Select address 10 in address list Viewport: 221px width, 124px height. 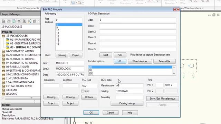[x=69, y=30]
